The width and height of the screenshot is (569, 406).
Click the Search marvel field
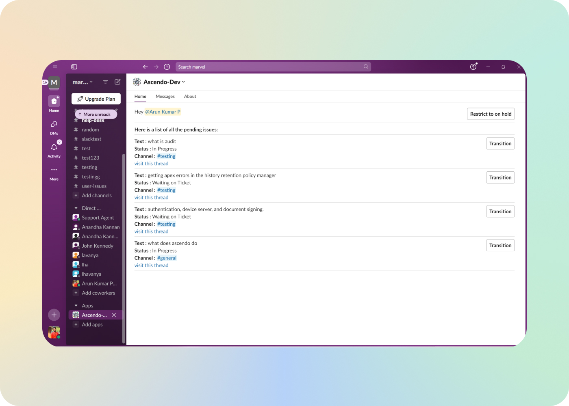273,67
